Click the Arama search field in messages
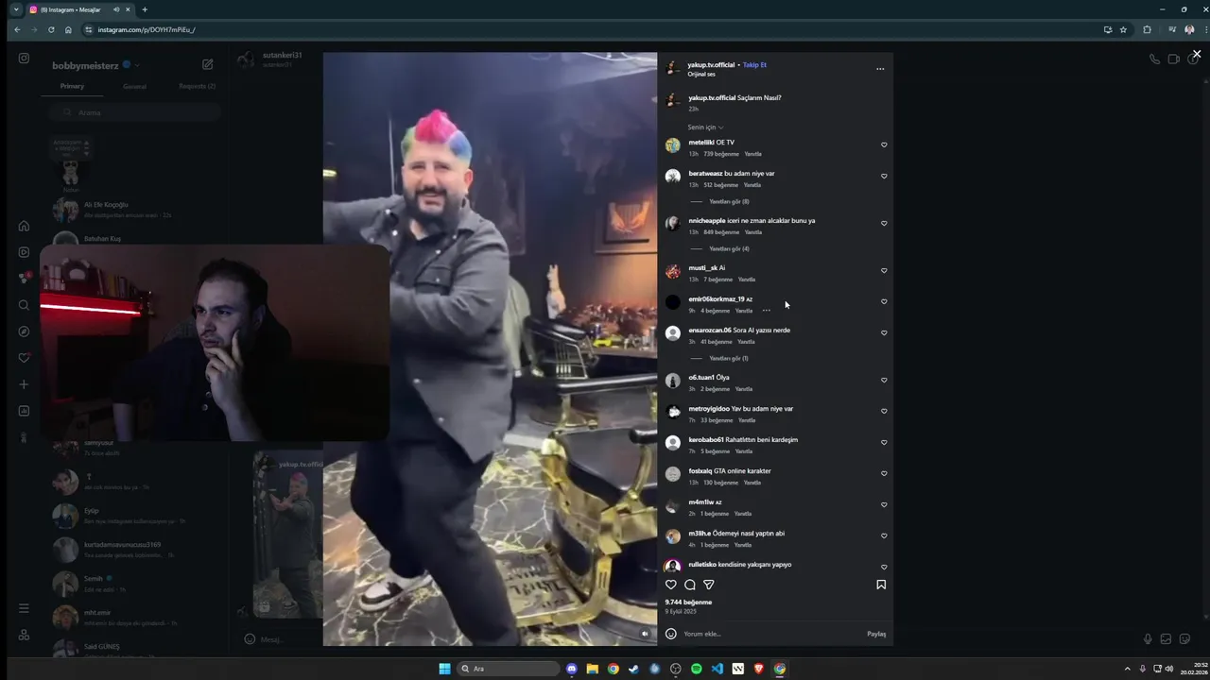The width and height of the screenshot is (1210, 680). 135,112
